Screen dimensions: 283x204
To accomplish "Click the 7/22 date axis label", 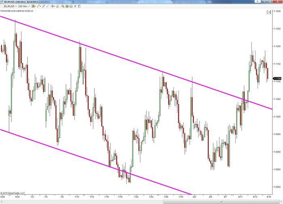I will click(x=136, y=197).
